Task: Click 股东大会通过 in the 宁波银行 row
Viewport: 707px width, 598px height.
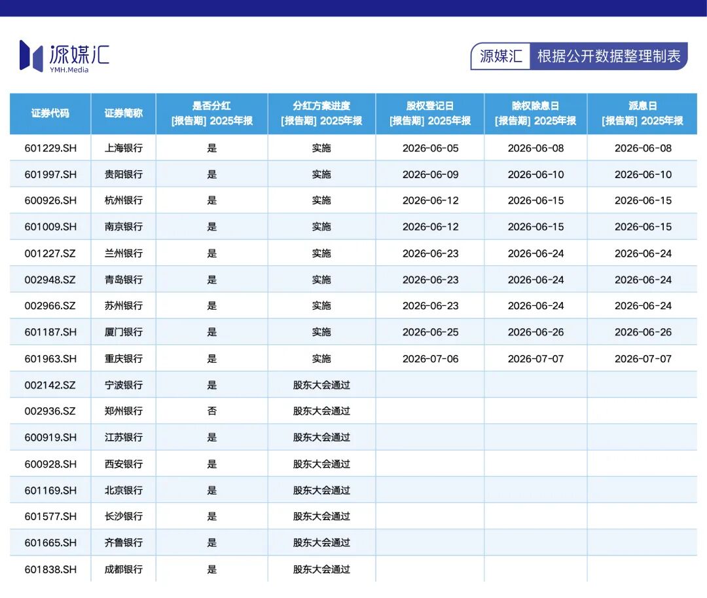Action: (x=321, y=385)
